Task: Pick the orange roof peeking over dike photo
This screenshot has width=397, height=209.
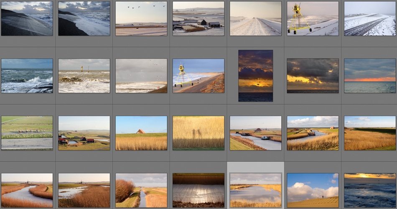Action: (141, 133)
